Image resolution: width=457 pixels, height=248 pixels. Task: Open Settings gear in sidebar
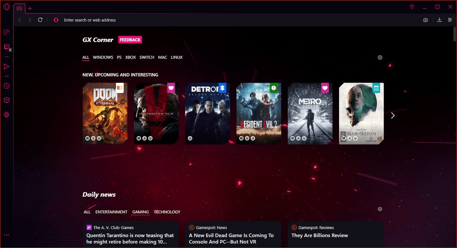[x=7, y=115]
